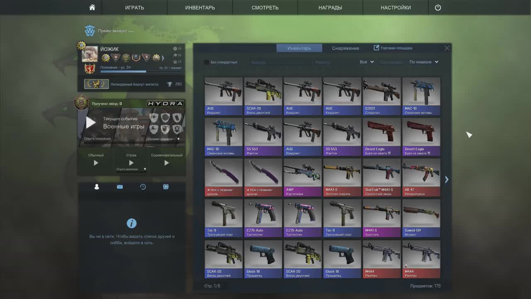Viewport: 531px width, 299px height.
Task: Click the Стр. 1/6 page indicator
Action: [x=212, y=286]
